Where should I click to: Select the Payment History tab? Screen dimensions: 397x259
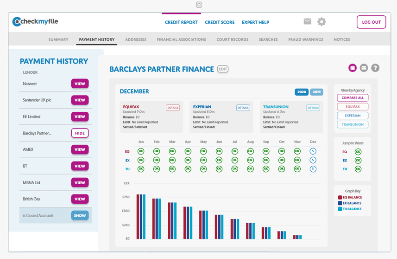tap(97, 39)
